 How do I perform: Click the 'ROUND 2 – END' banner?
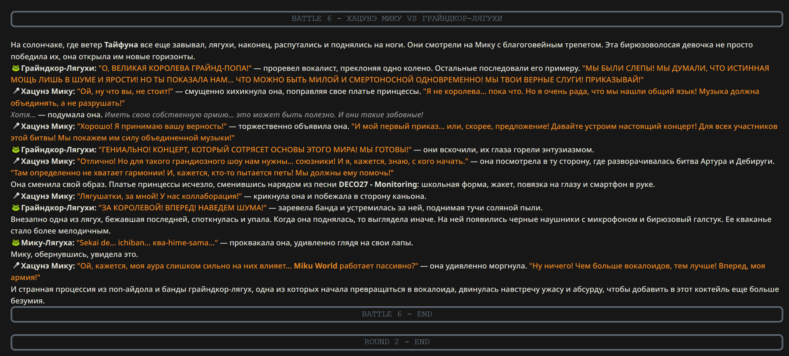click(x=397, y=342)
